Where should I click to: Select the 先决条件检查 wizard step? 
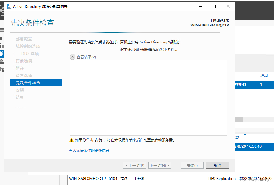[x=36, y=83]
